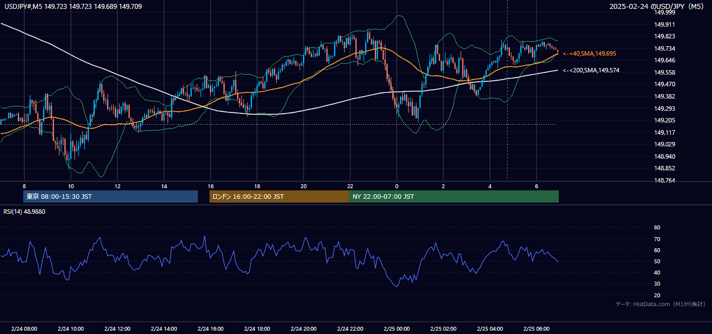The image size is (712, 334).
Task: Select the NY 22:00-07:00 JST session bar
Action: [454, 197]
